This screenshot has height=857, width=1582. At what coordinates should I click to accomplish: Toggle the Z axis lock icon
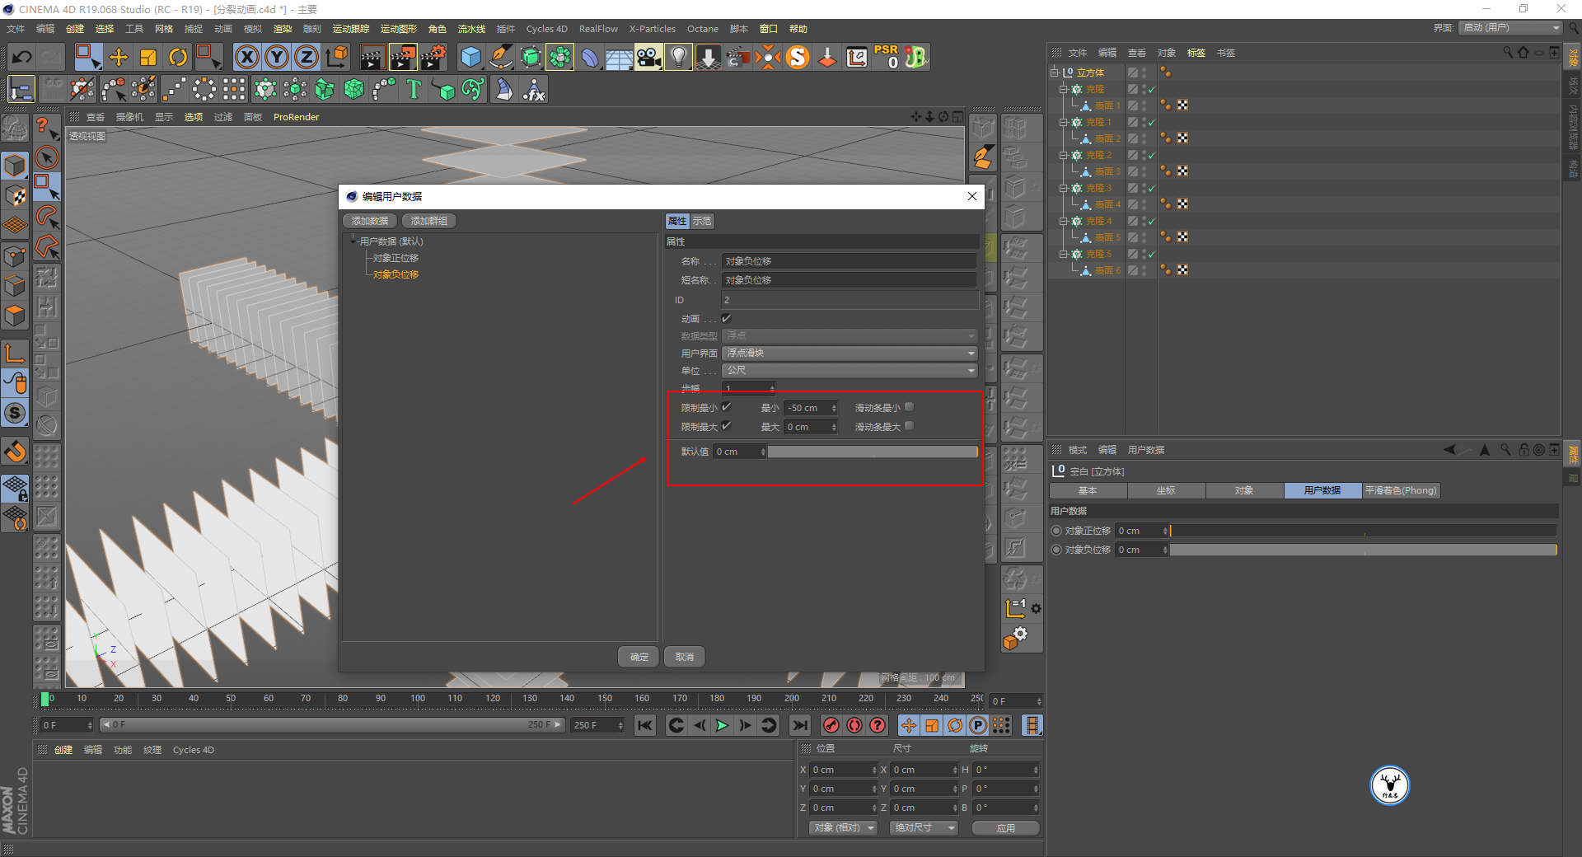click(307, 57)
